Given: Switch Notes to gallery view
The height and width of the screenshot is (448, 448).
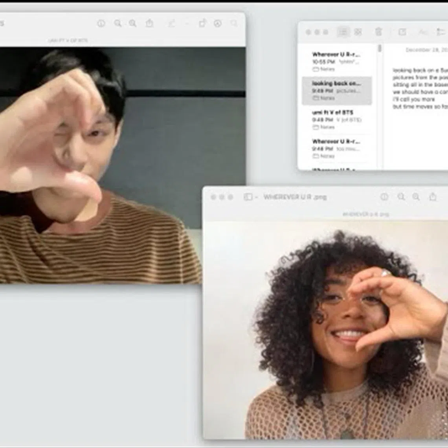Looking at the screenshot, I should coord(358,32).
